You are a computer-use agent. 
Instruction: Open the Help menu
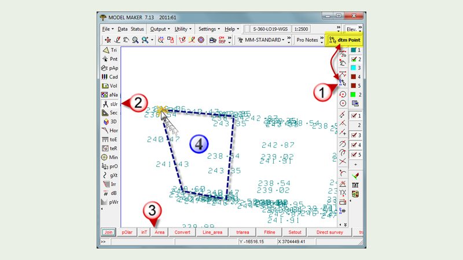(232, 29)
